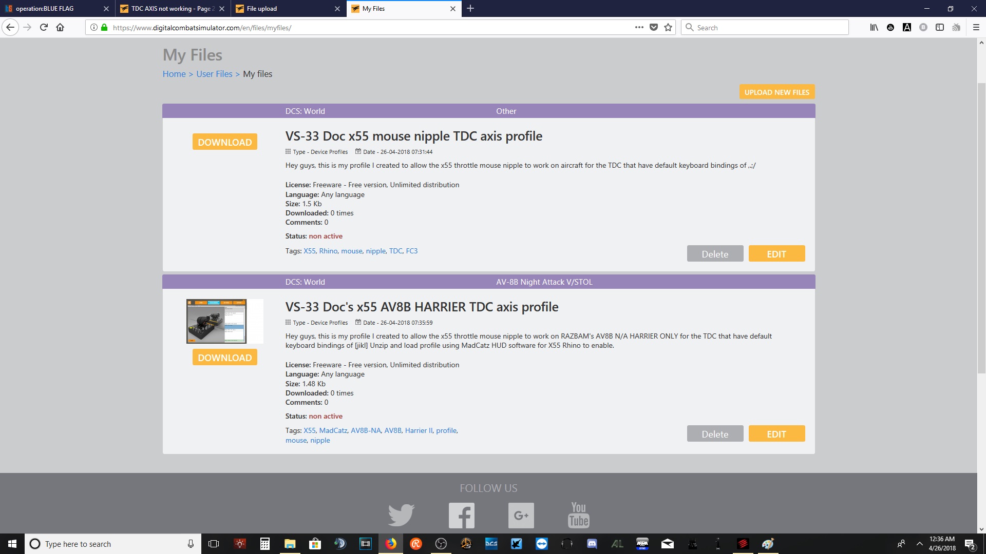The height and width of the screenshot is (554, 986).
Task: Click the YouTube extension icon in toolbar
Action: pos(890,28)
